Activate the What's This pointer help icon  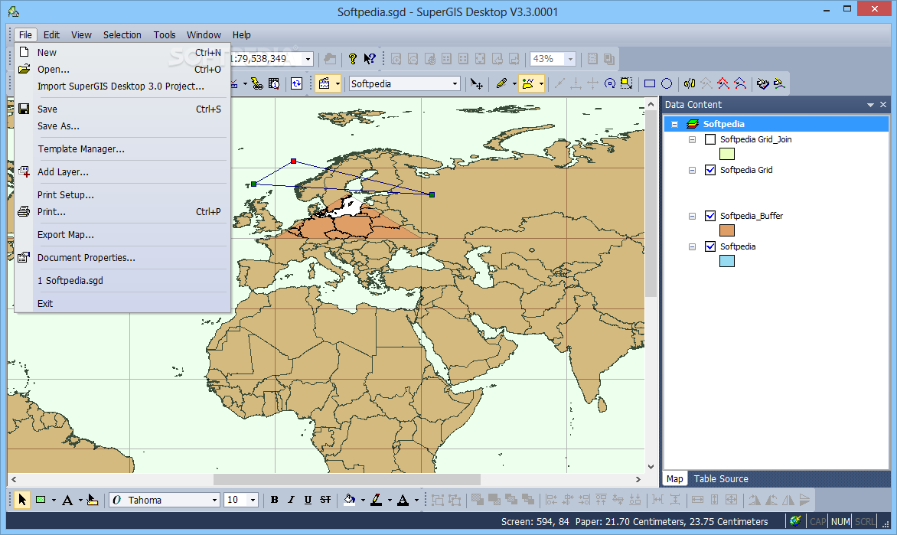point(370,59)
